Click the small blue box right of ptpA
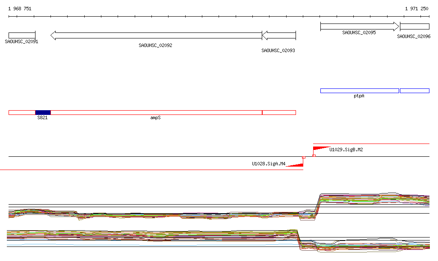The image size is (438, 261). pyautogui.click(x=414, y=91)
